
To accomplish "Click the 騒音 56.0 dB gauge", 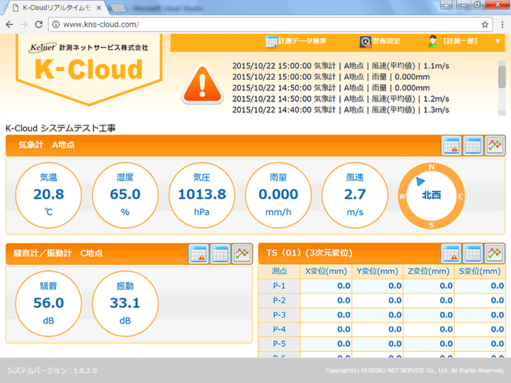I will point(49,304).
